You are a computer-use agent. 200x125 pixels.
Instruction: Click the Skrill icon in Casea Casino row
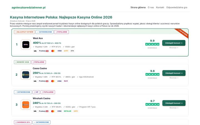[x=66, y=81]
